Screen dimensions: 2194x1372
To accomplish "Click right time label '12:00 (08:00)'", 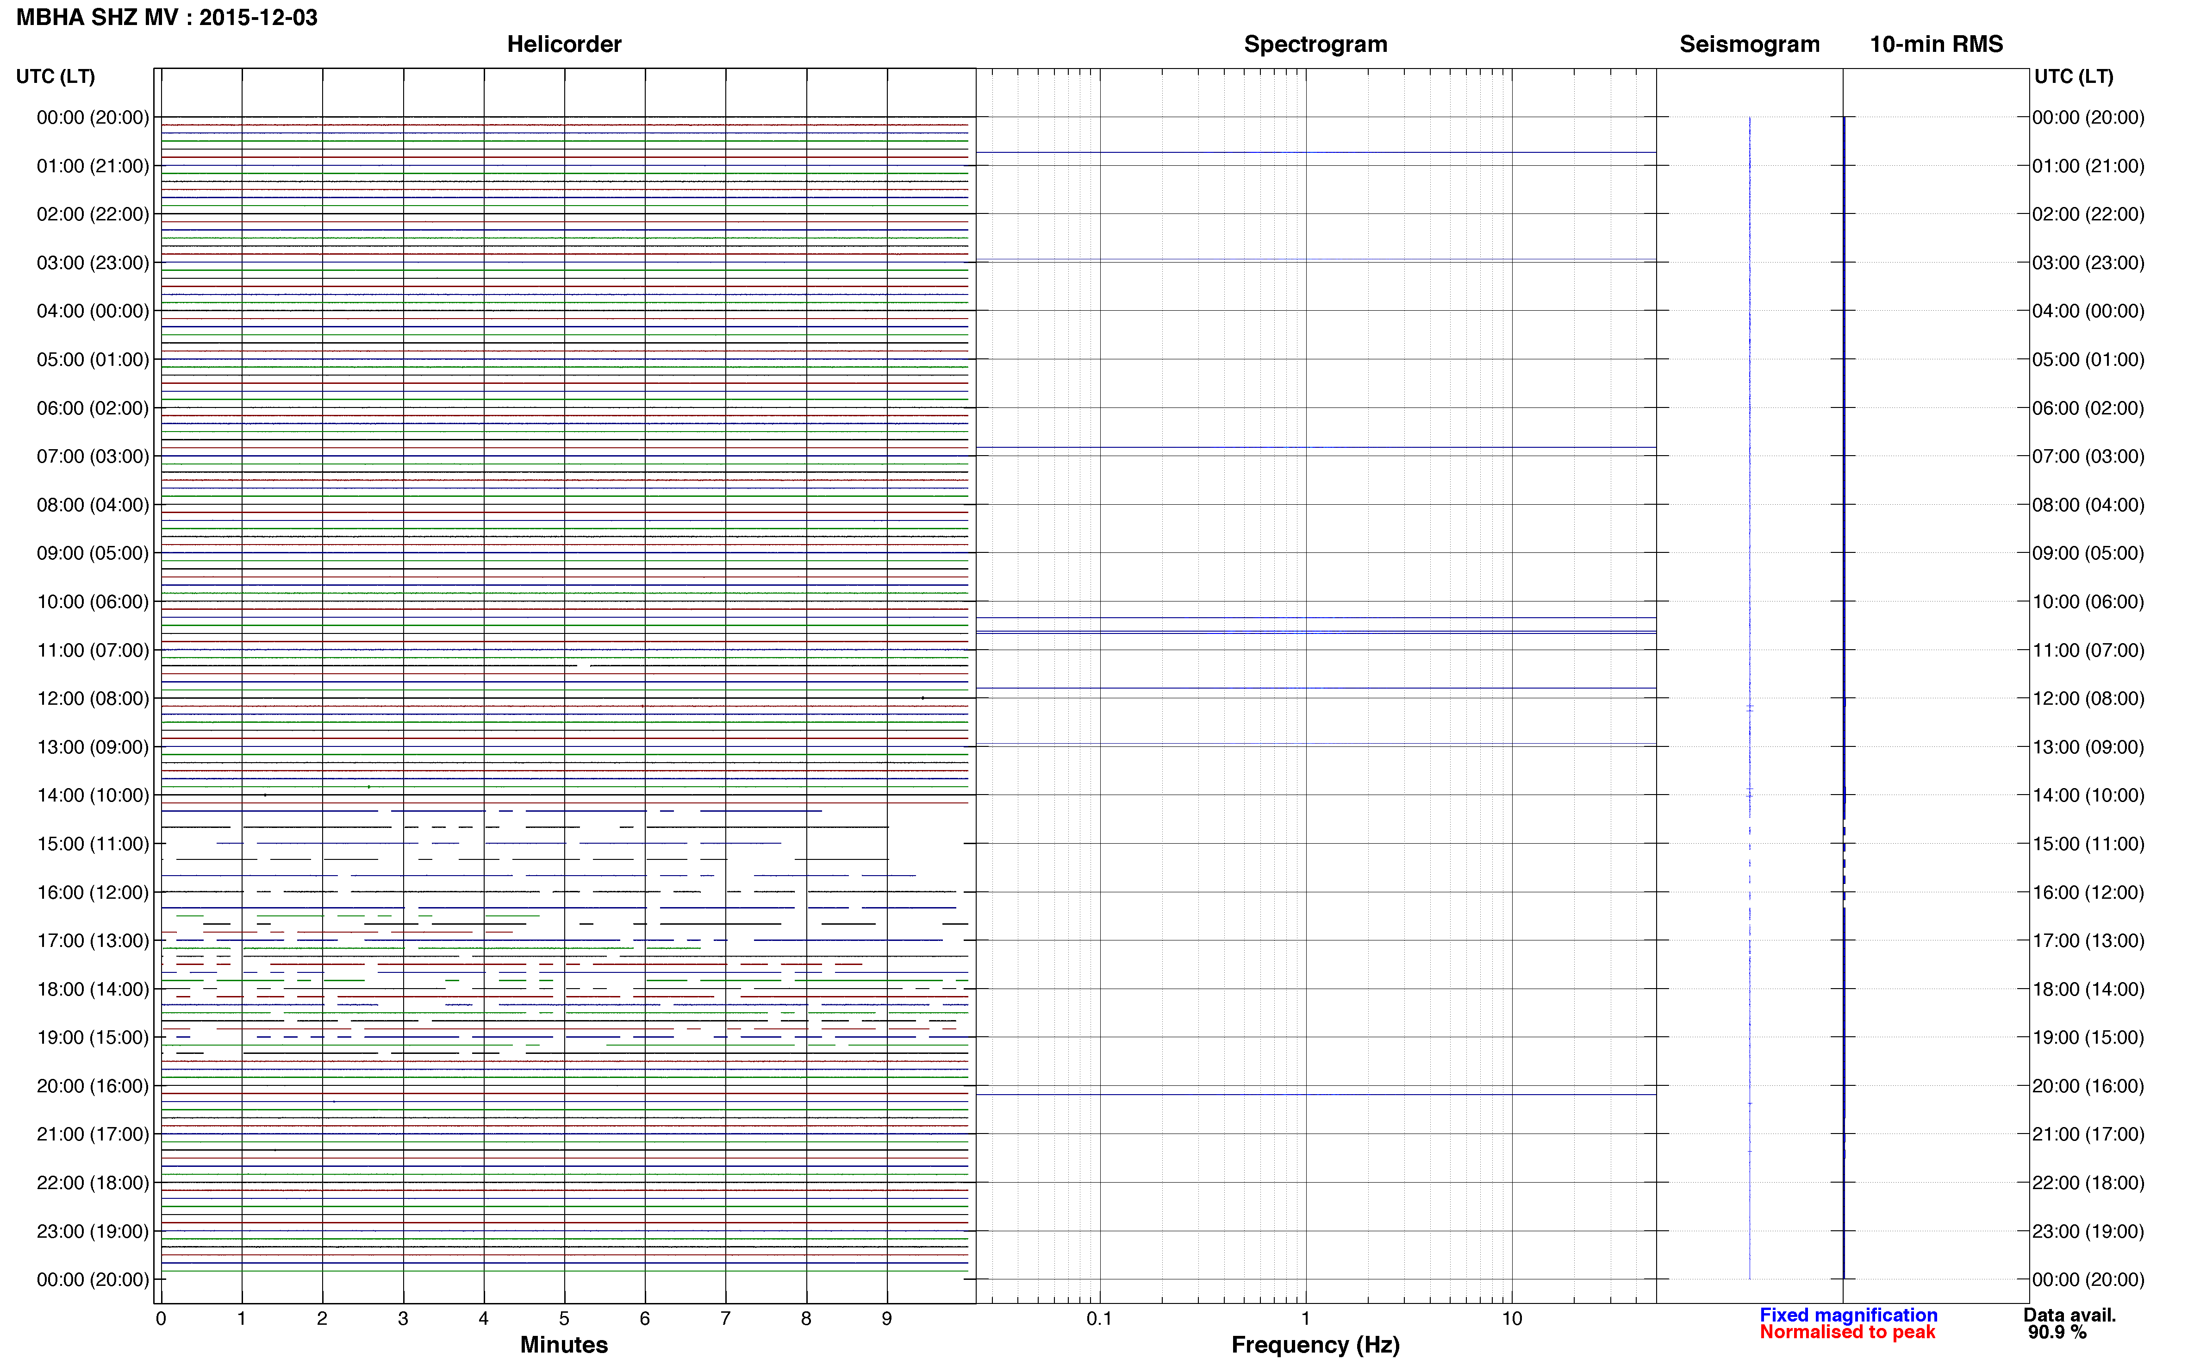I will (x=2089, y=699).
